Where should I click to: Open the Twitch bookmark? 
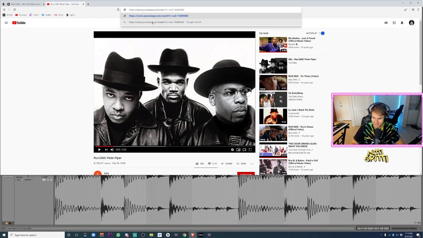(x=34, y=15)
